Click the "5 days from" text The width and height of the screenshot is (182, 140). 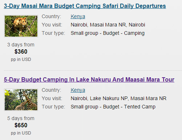click(x=21, y=118)
